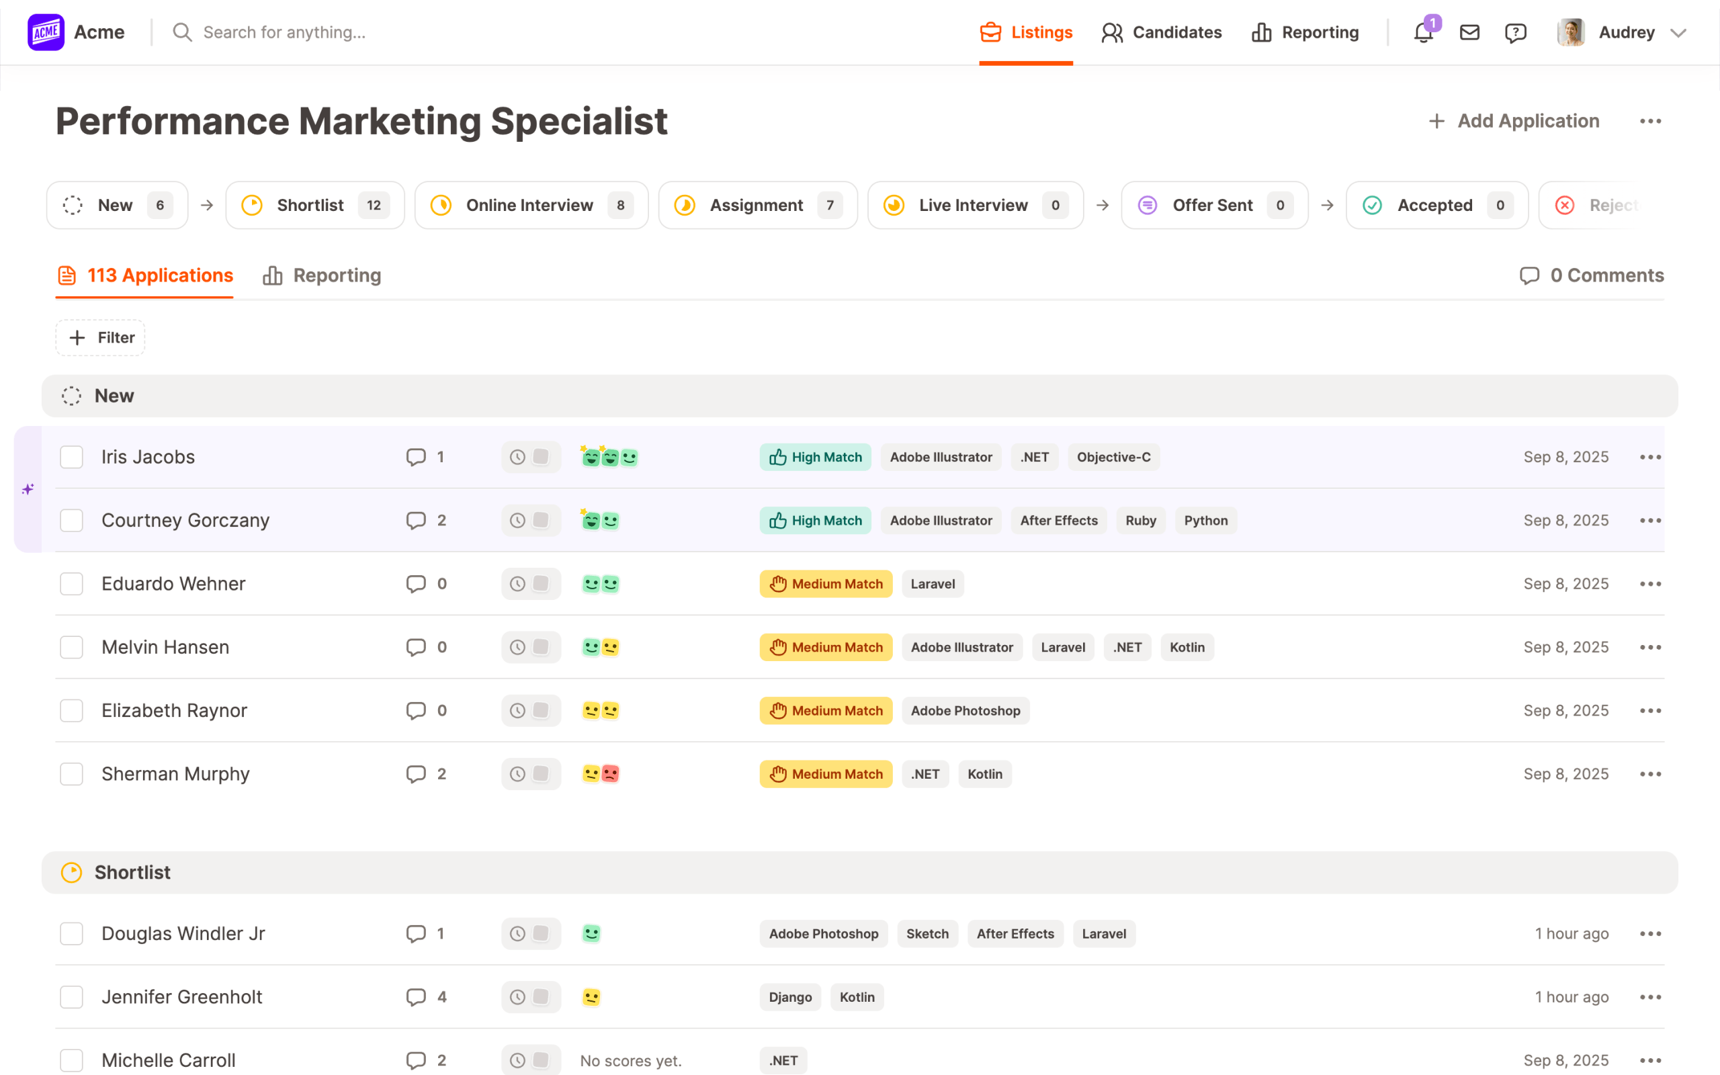Open the Reporting tab beside 113 Applications

click(322, 275)
